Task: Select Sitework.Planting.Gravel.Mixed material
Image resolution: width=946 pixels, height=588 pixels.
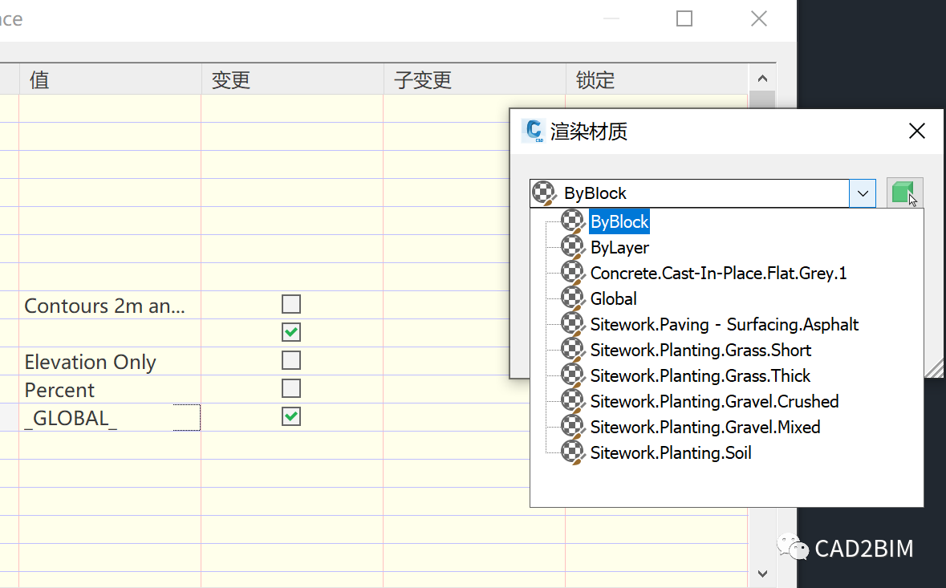Action: click(705, 428)
